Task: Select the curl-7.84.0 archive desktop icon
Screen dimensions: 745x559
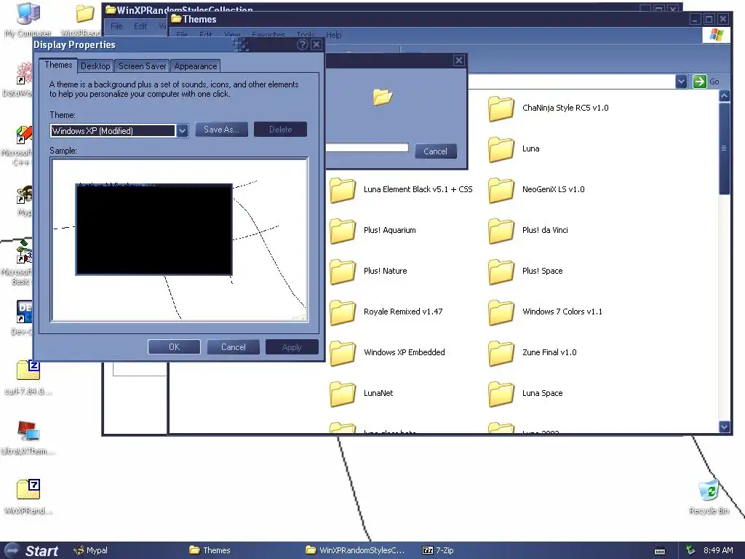Action: click(28, 370)
